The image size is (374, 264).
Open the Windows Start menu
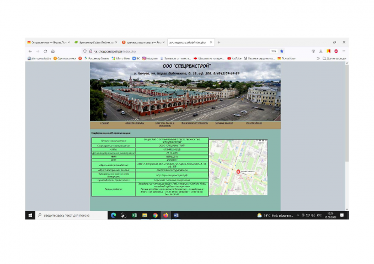(30, 215)
